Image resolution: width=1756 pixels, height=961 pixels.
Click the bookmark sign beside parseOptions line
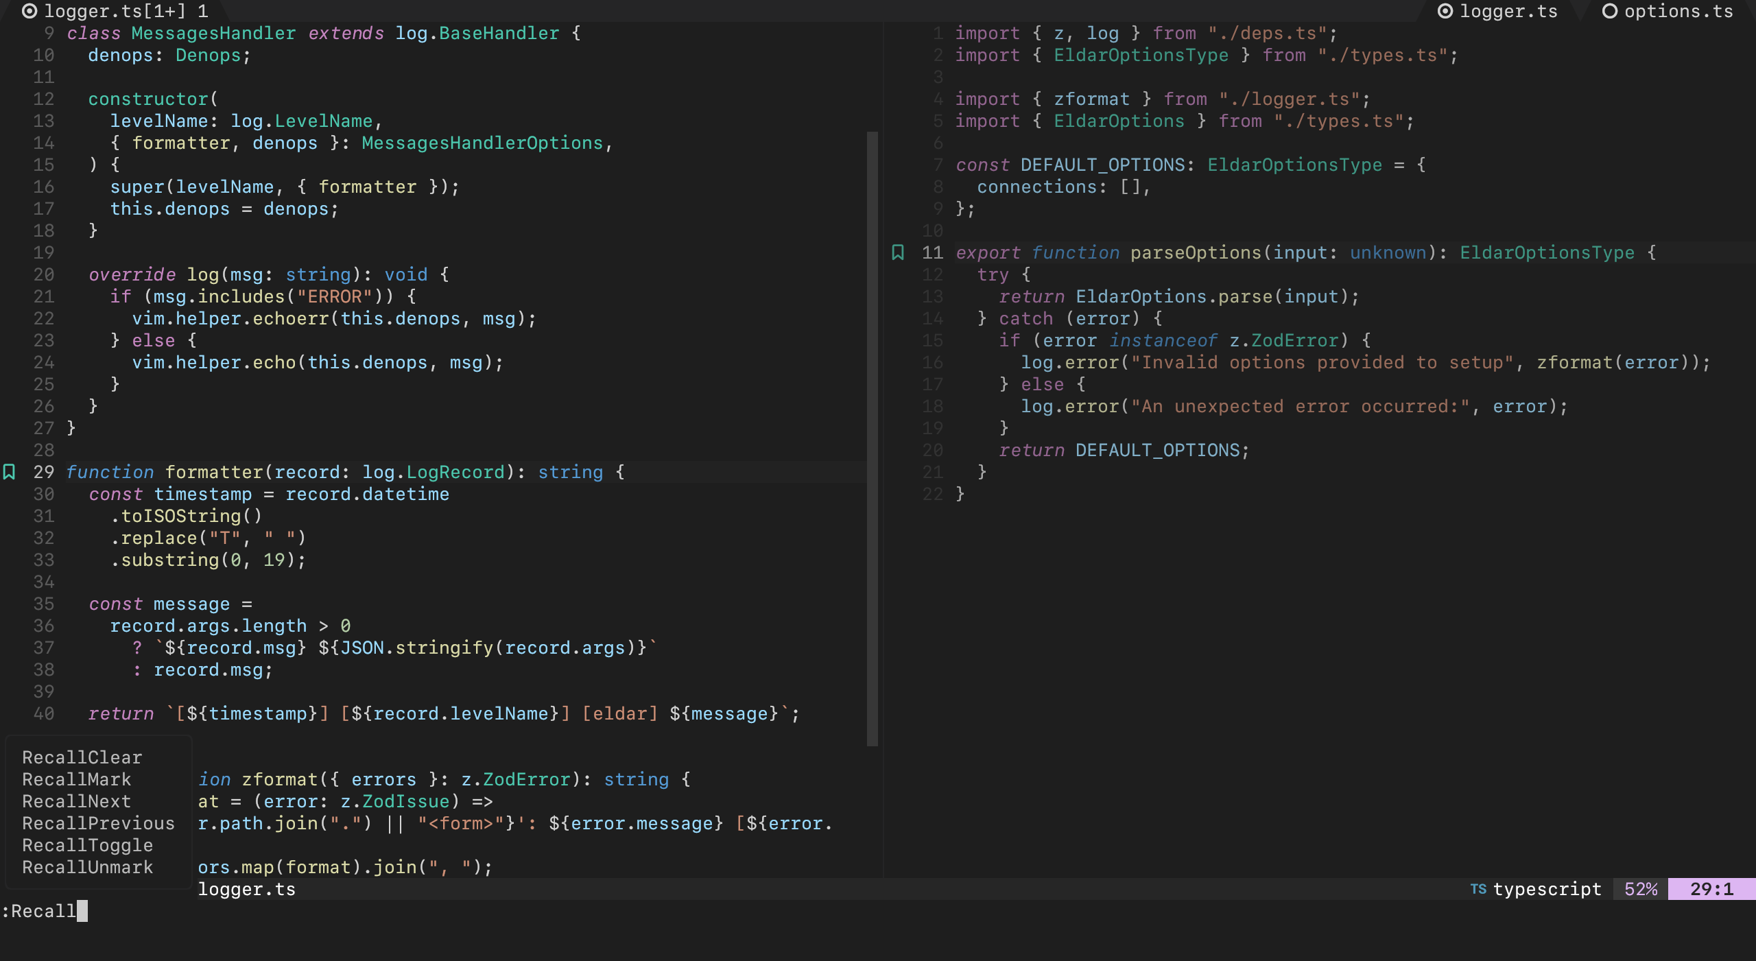[898, 252]
